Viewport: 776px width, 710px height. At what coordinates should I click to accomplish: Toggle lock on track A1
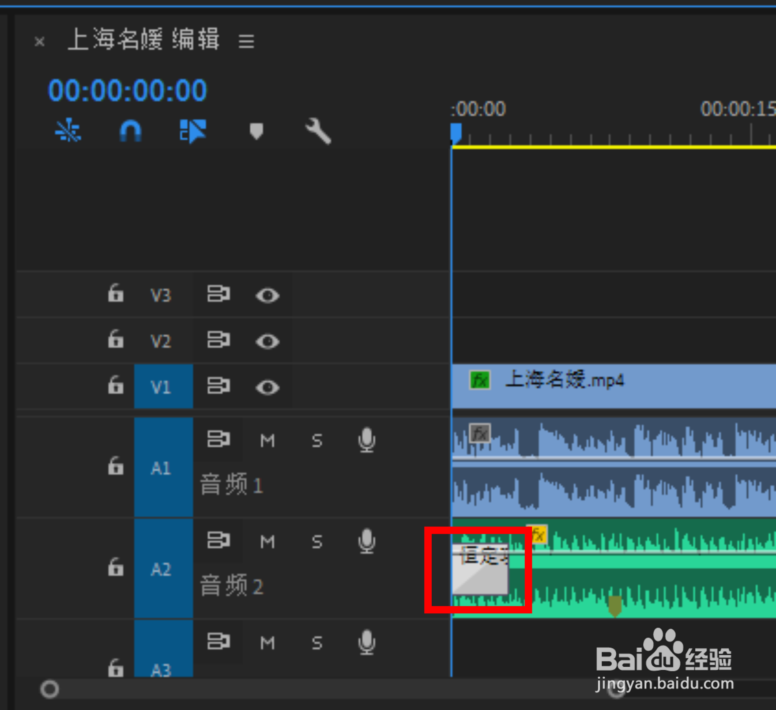[x=116, y=466]
